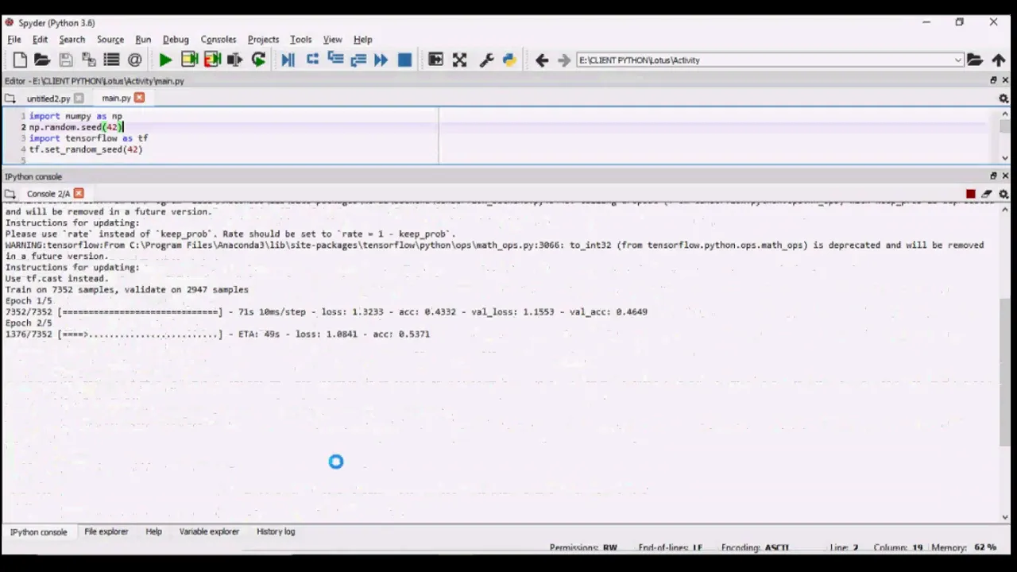Select the Console 2/A tab

coord(48,194)
